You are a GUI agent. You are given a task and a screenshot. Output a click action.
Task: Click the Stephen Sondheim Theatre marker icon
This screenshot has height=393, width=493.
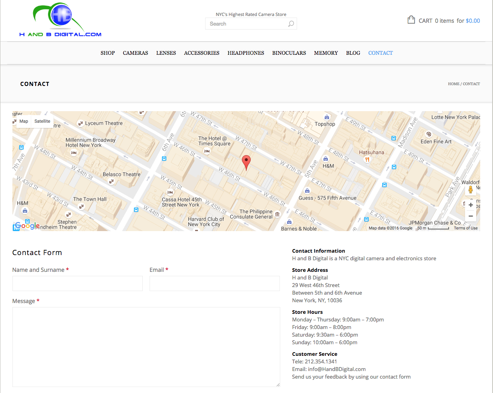coord(68,215)
